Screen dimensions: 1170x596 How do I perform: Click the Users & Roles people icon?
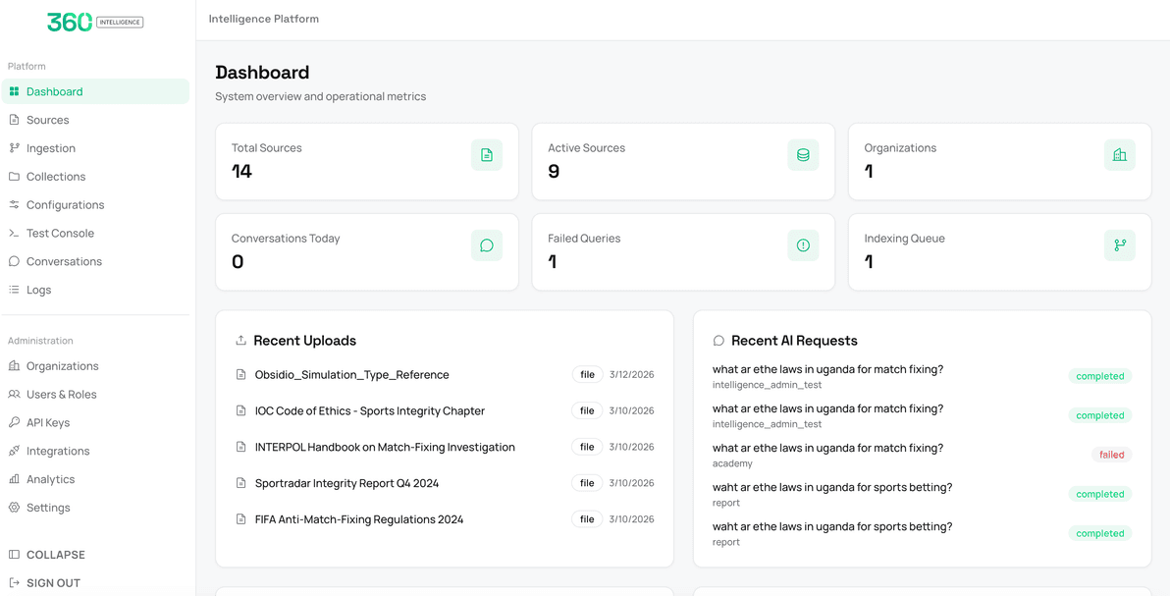point(14,395)
